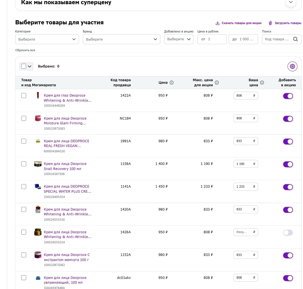Open the Бренд dropdown
The width and height of the screenshot is (303, 289).
point(121,39)
